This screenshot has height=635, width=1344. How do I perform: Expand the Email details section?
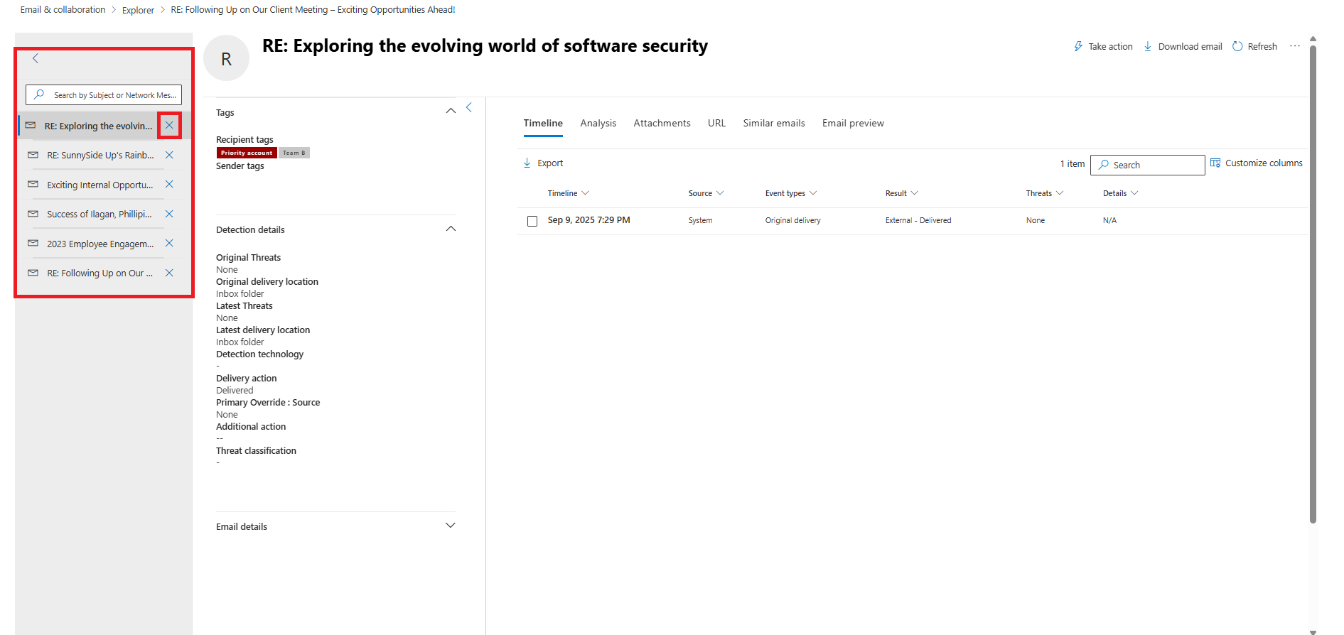[451, 526]
